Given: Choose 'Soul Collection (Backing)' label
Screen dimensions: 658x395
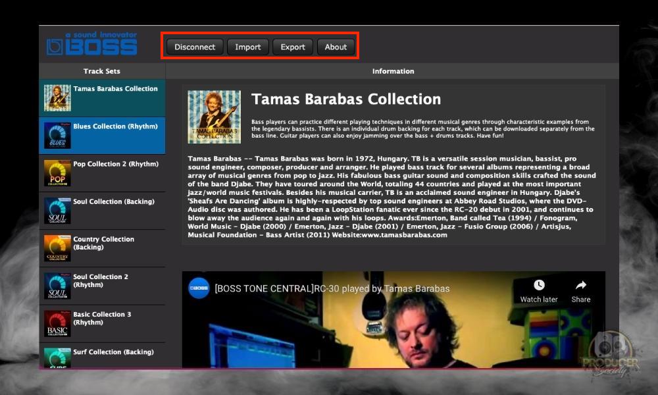Looking at the screenshot, I should [x=114, y=201].
